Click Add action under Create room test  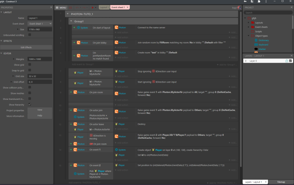pos(122,58)
